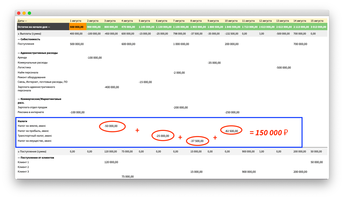Click the "Клиент 2" row label
This screenshot has width=344, height=199.
23,167
